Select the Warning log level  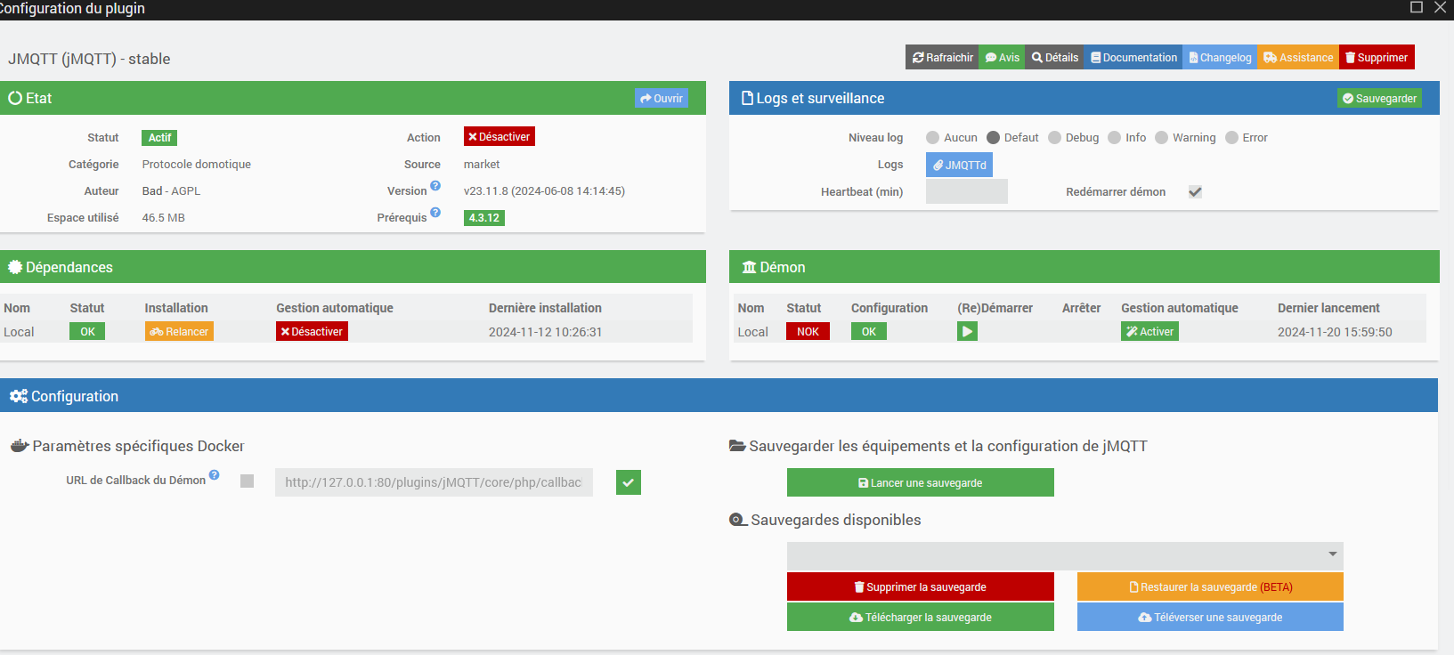1162,138
